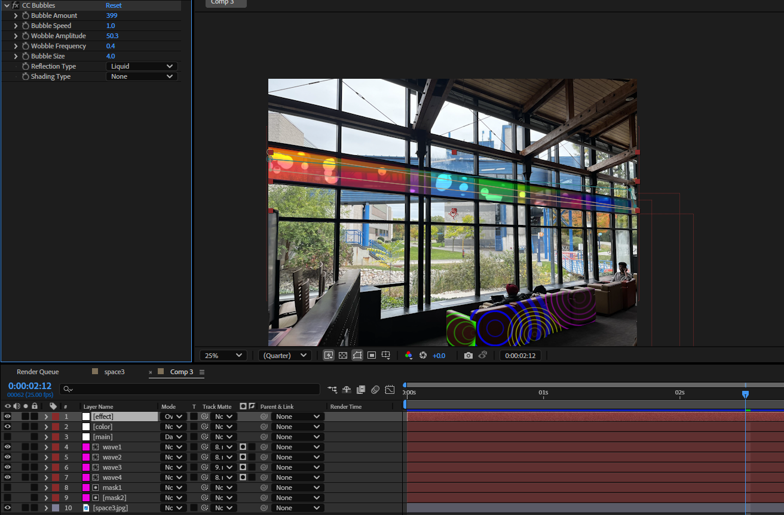This screenshot has height=515, width=784.
Task: Hide the space3.jpg layer
Action: click(7, 507)
